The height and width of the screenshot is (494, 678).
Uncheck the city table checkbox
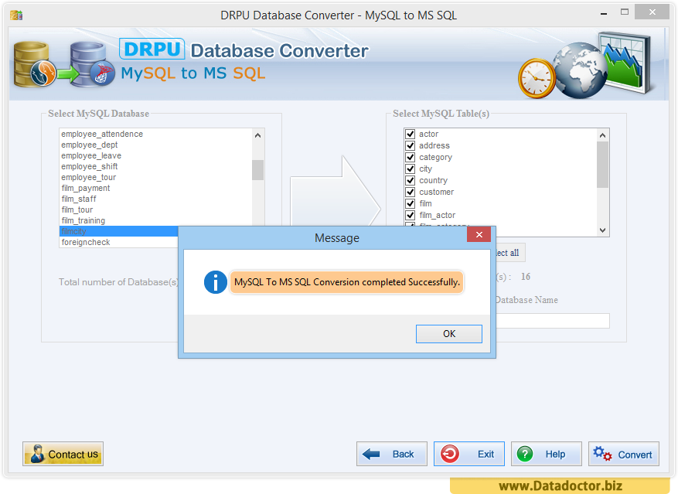click(x=411, y=169)
